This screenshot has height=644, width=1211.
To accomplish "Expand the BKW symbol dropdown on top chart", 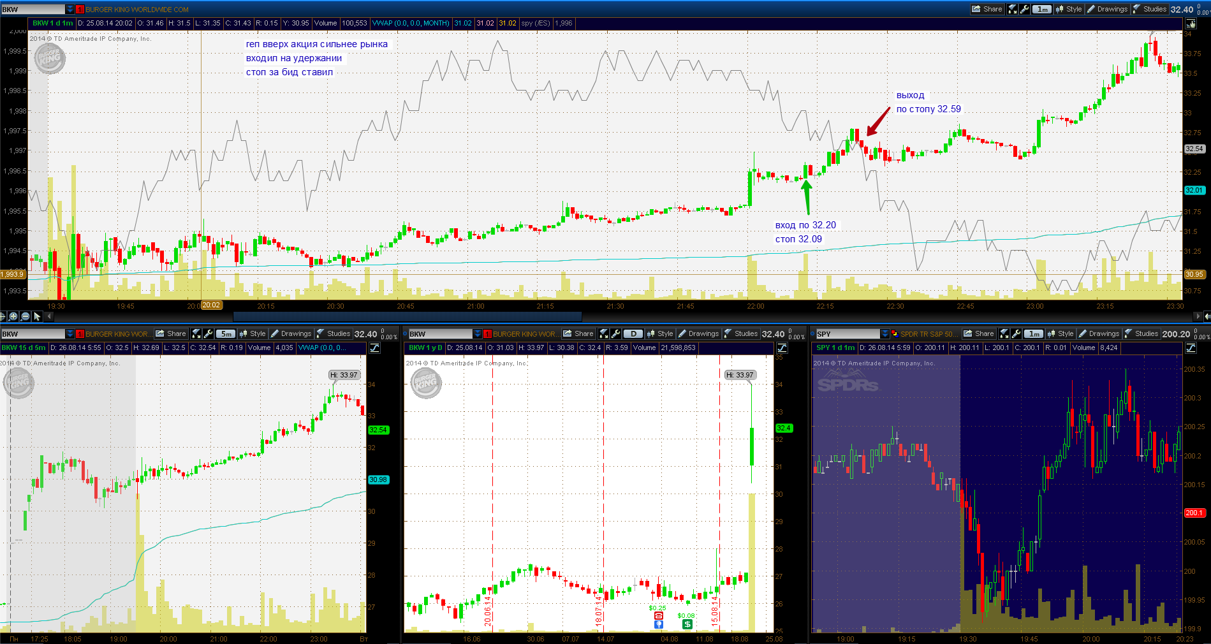I will [x=70, y=10].
